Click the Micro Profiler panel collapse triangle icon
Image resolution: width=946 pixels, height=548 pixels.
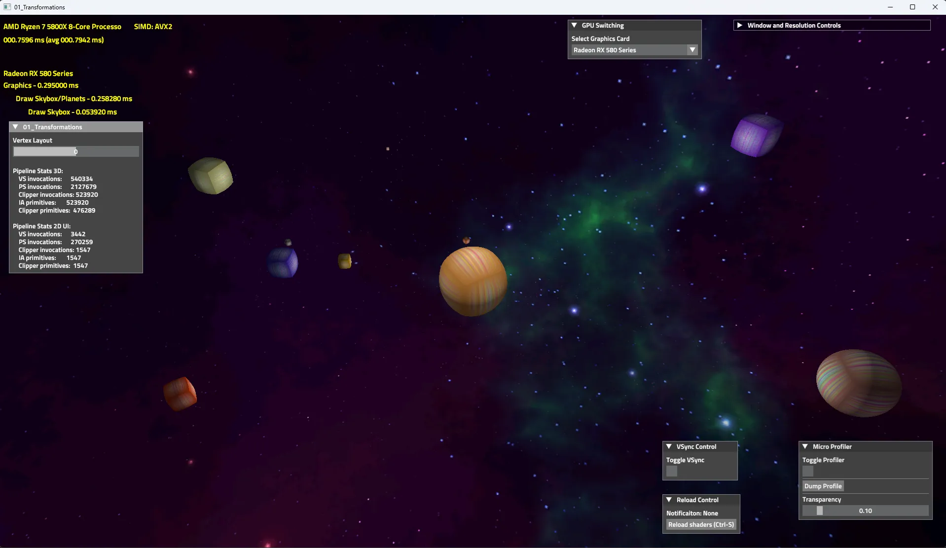(805, 446)
